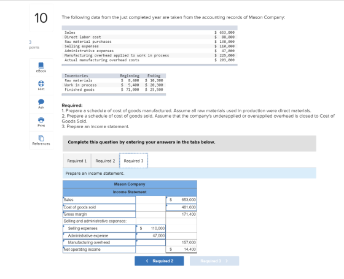The image size is (344, 279).
Task: Click the Raw materials inventory row
Action: click(114, 80)
